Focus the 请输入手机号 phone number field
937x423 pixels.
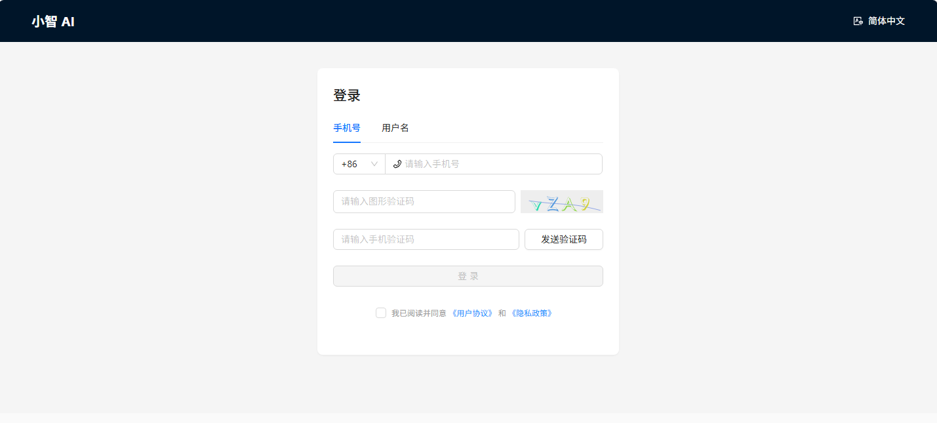click(498, 164)
